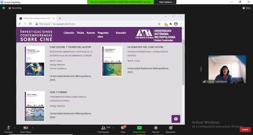
Task: Open the Reactions menu
Action: point(170,130)
